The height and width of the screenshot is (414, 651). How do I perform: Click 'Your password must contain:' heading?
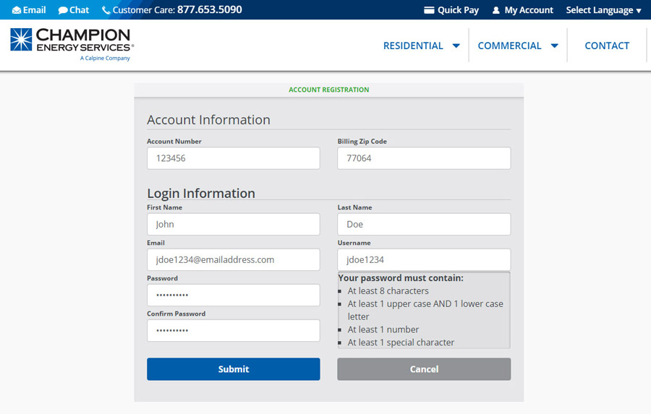pyautogui.click(x=401, y=278)
